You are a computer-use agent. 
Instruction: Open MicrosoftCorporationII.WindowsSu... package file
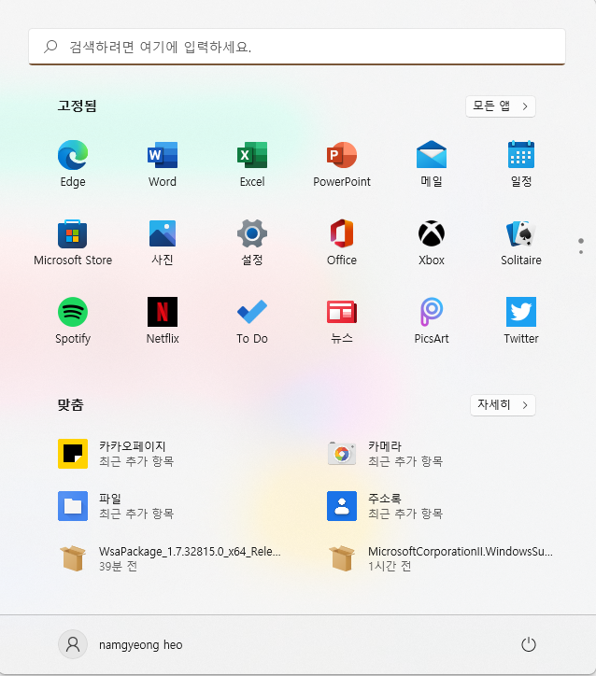click(x=440, y=558)
